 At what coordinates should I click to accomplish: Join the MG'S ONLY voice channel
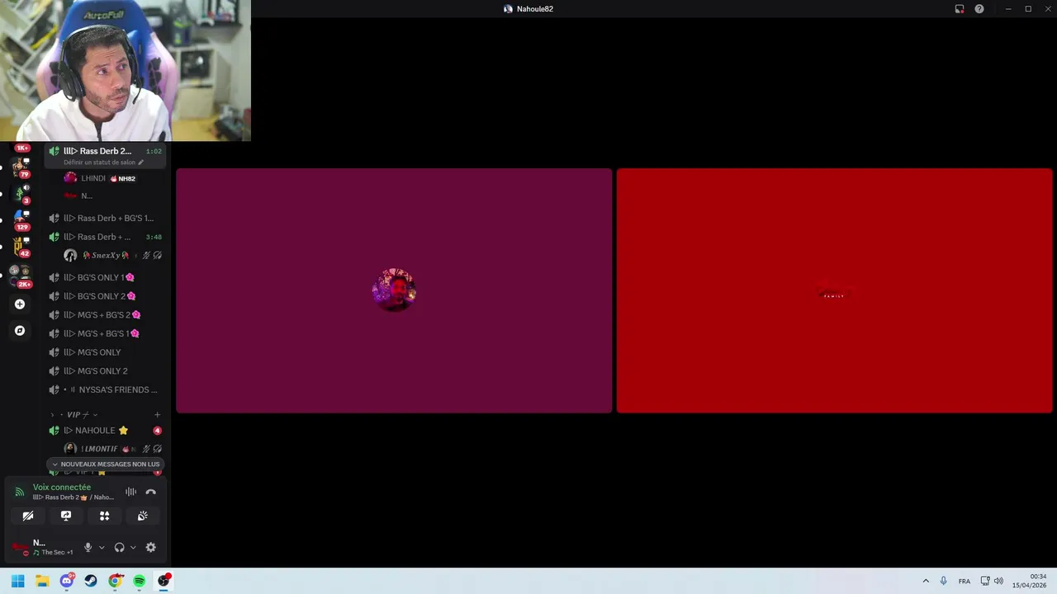click(x=106, y=352)
